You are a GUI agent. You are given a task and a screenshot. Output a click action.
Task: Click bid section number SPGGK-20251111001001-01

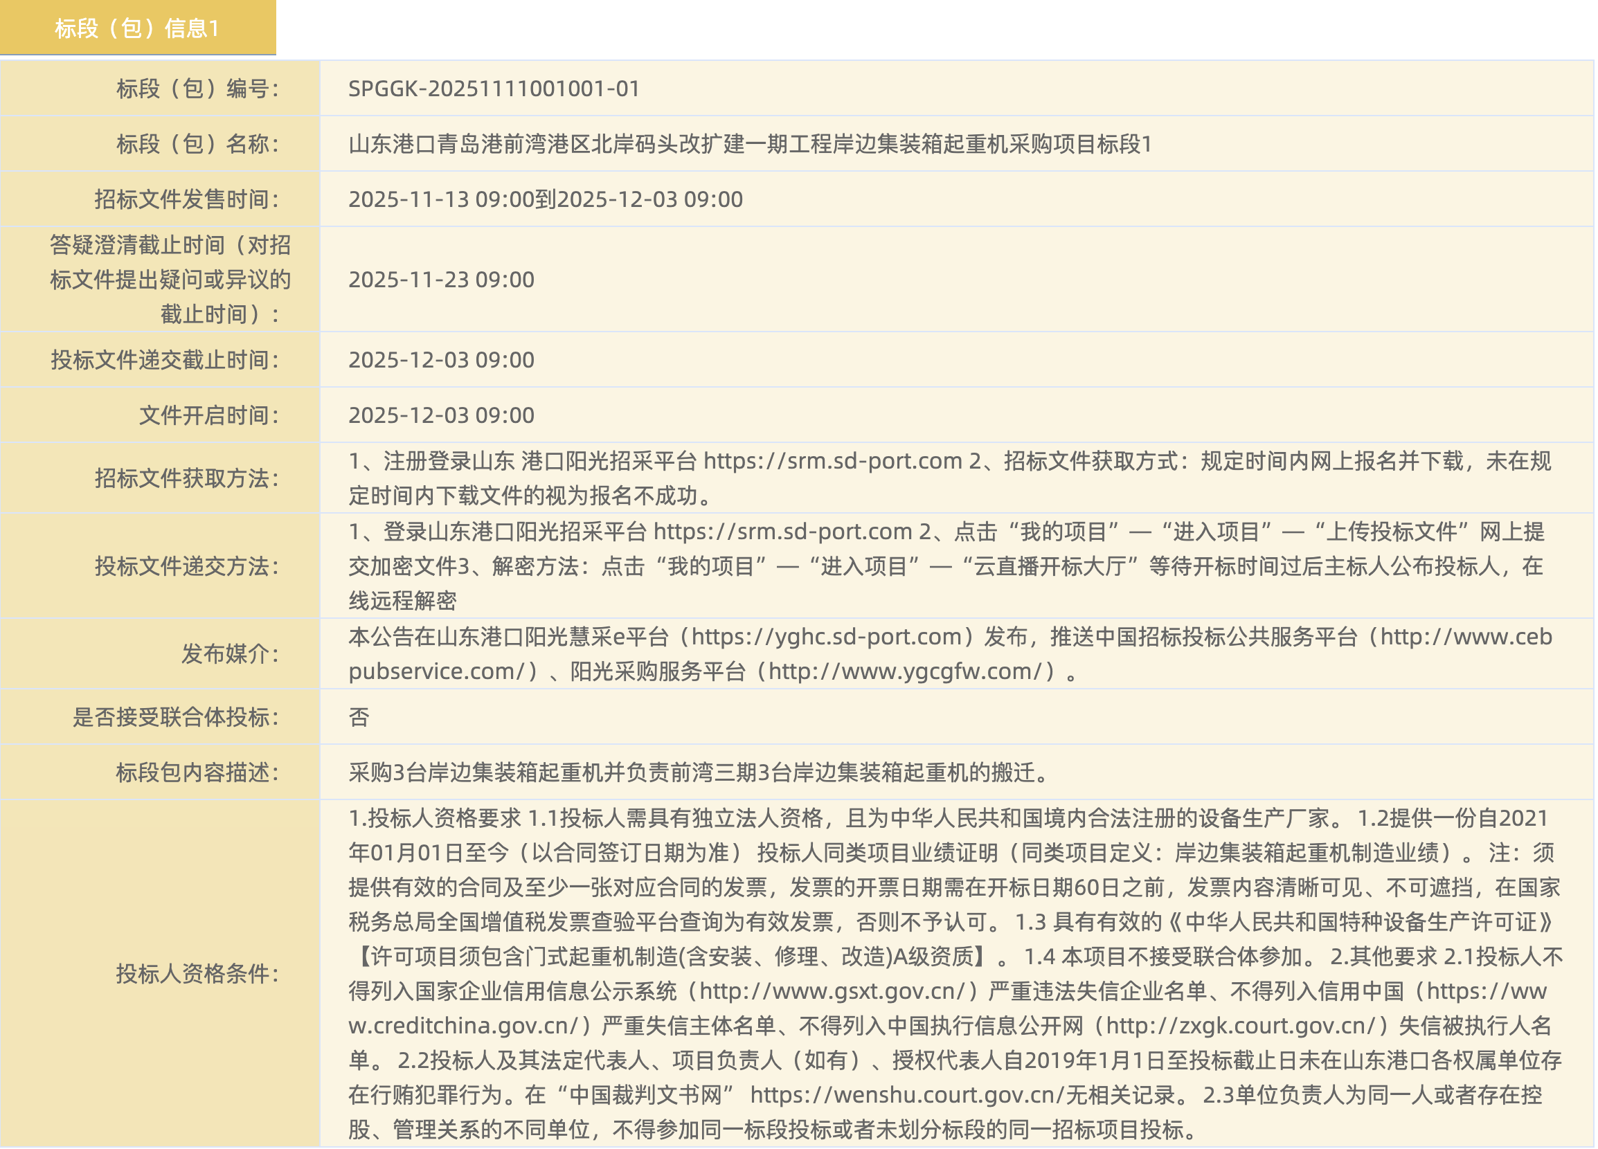pos(494,89)
